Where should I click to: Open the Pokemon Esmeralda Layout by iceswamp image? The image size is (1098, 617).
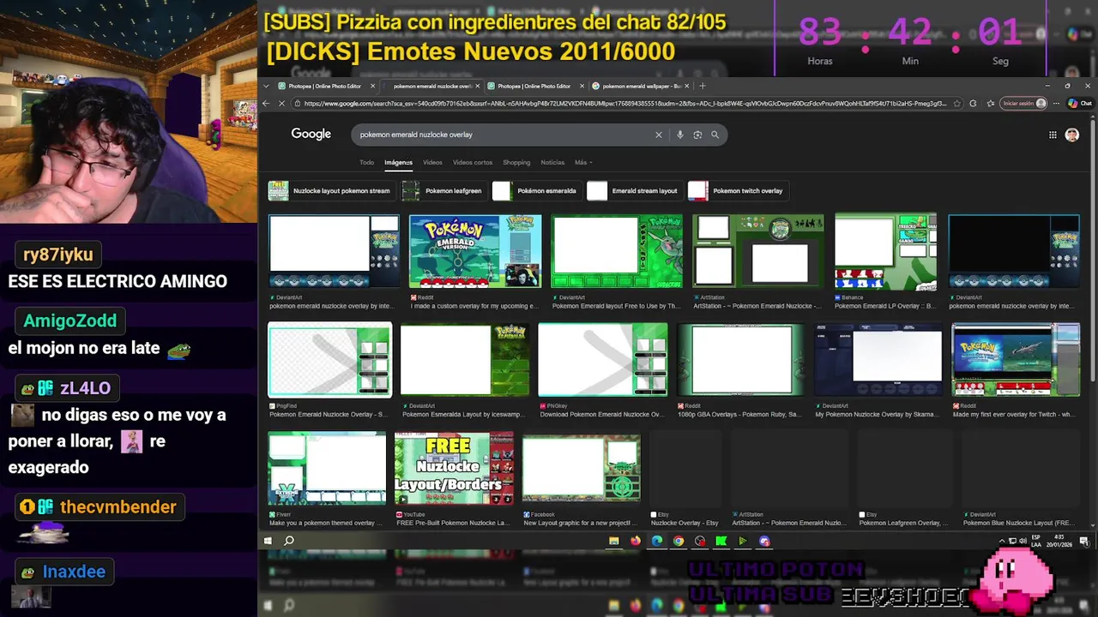[464, 360]
